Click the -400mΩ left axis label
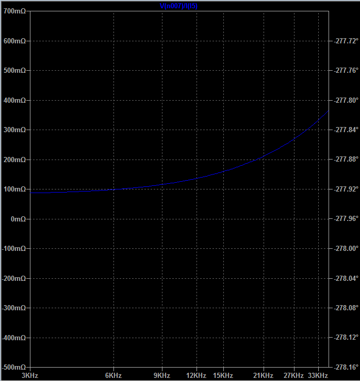360x381 pixels. (x=14, y=338)
